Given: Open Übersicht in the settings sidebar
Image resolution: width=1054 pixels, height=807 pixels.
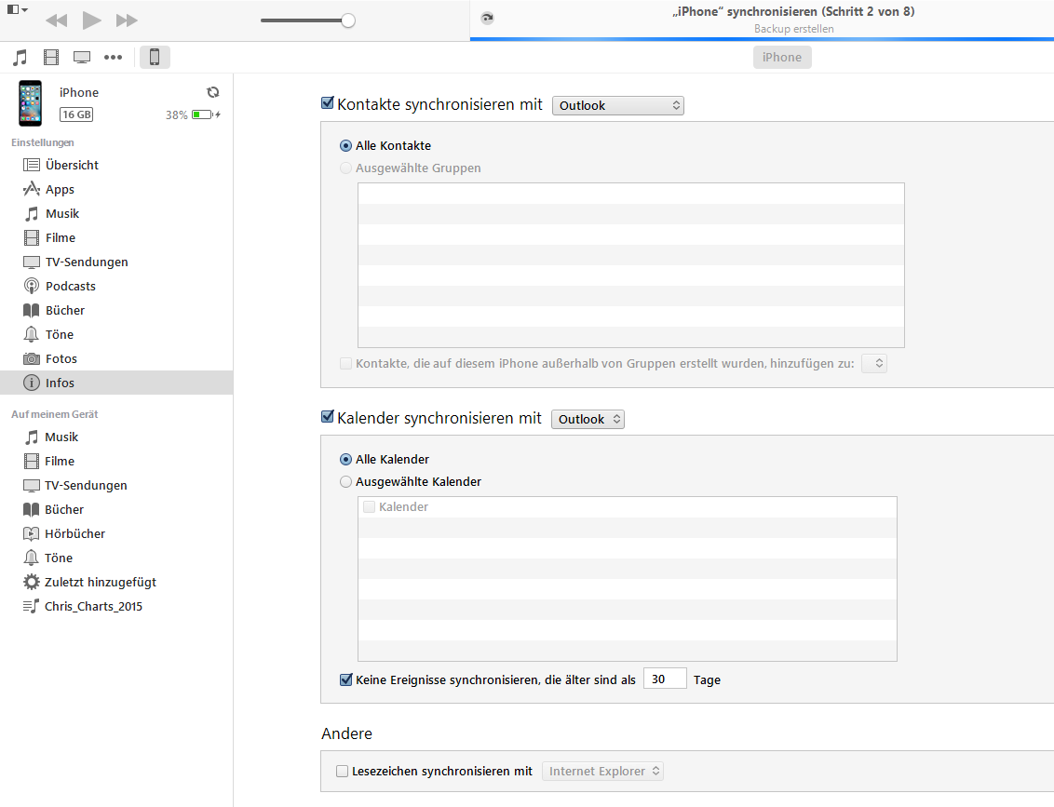Looking at the screenshot, I should [x=72, y=165].
